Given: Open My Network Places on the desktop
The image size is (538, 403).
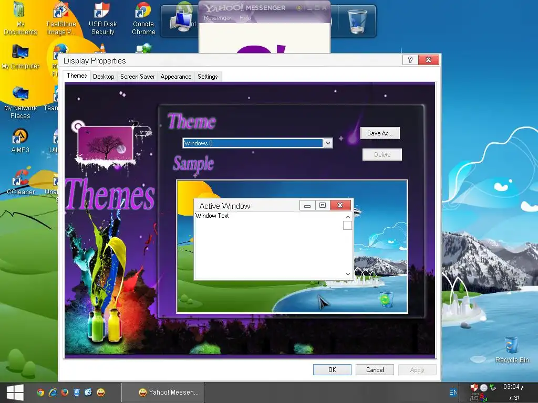Looking at the screenshot, I should tap(20, 102).
